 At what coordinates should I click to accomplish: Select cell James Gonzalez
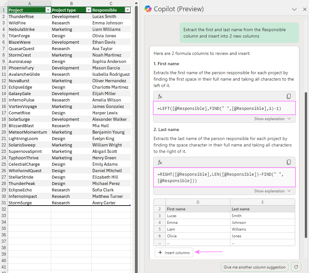[111, 106]
